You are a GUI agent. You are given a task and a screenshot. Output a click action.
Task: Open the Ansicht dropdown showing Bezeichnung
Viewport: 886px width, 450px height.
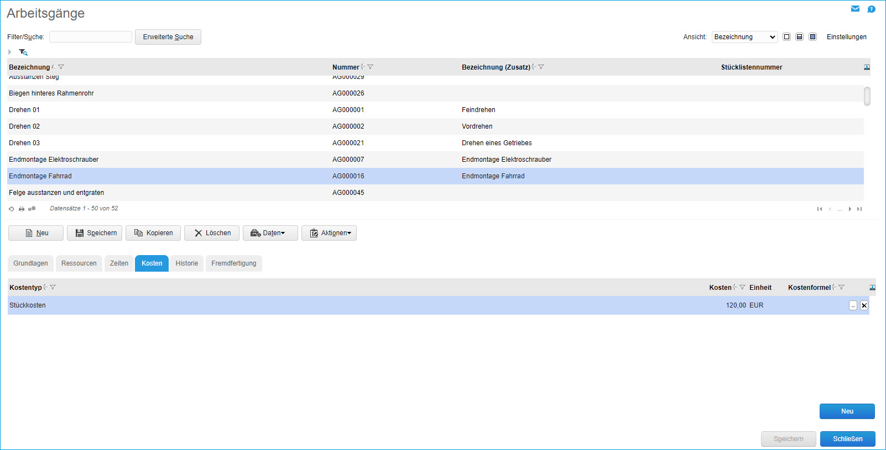pyautogui.click(x=744, y=37)
